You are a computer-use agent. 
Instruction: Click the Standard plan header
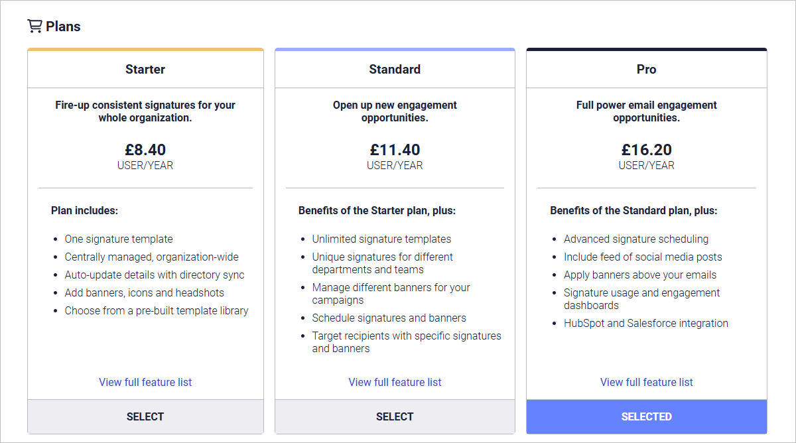click(395, 69)
